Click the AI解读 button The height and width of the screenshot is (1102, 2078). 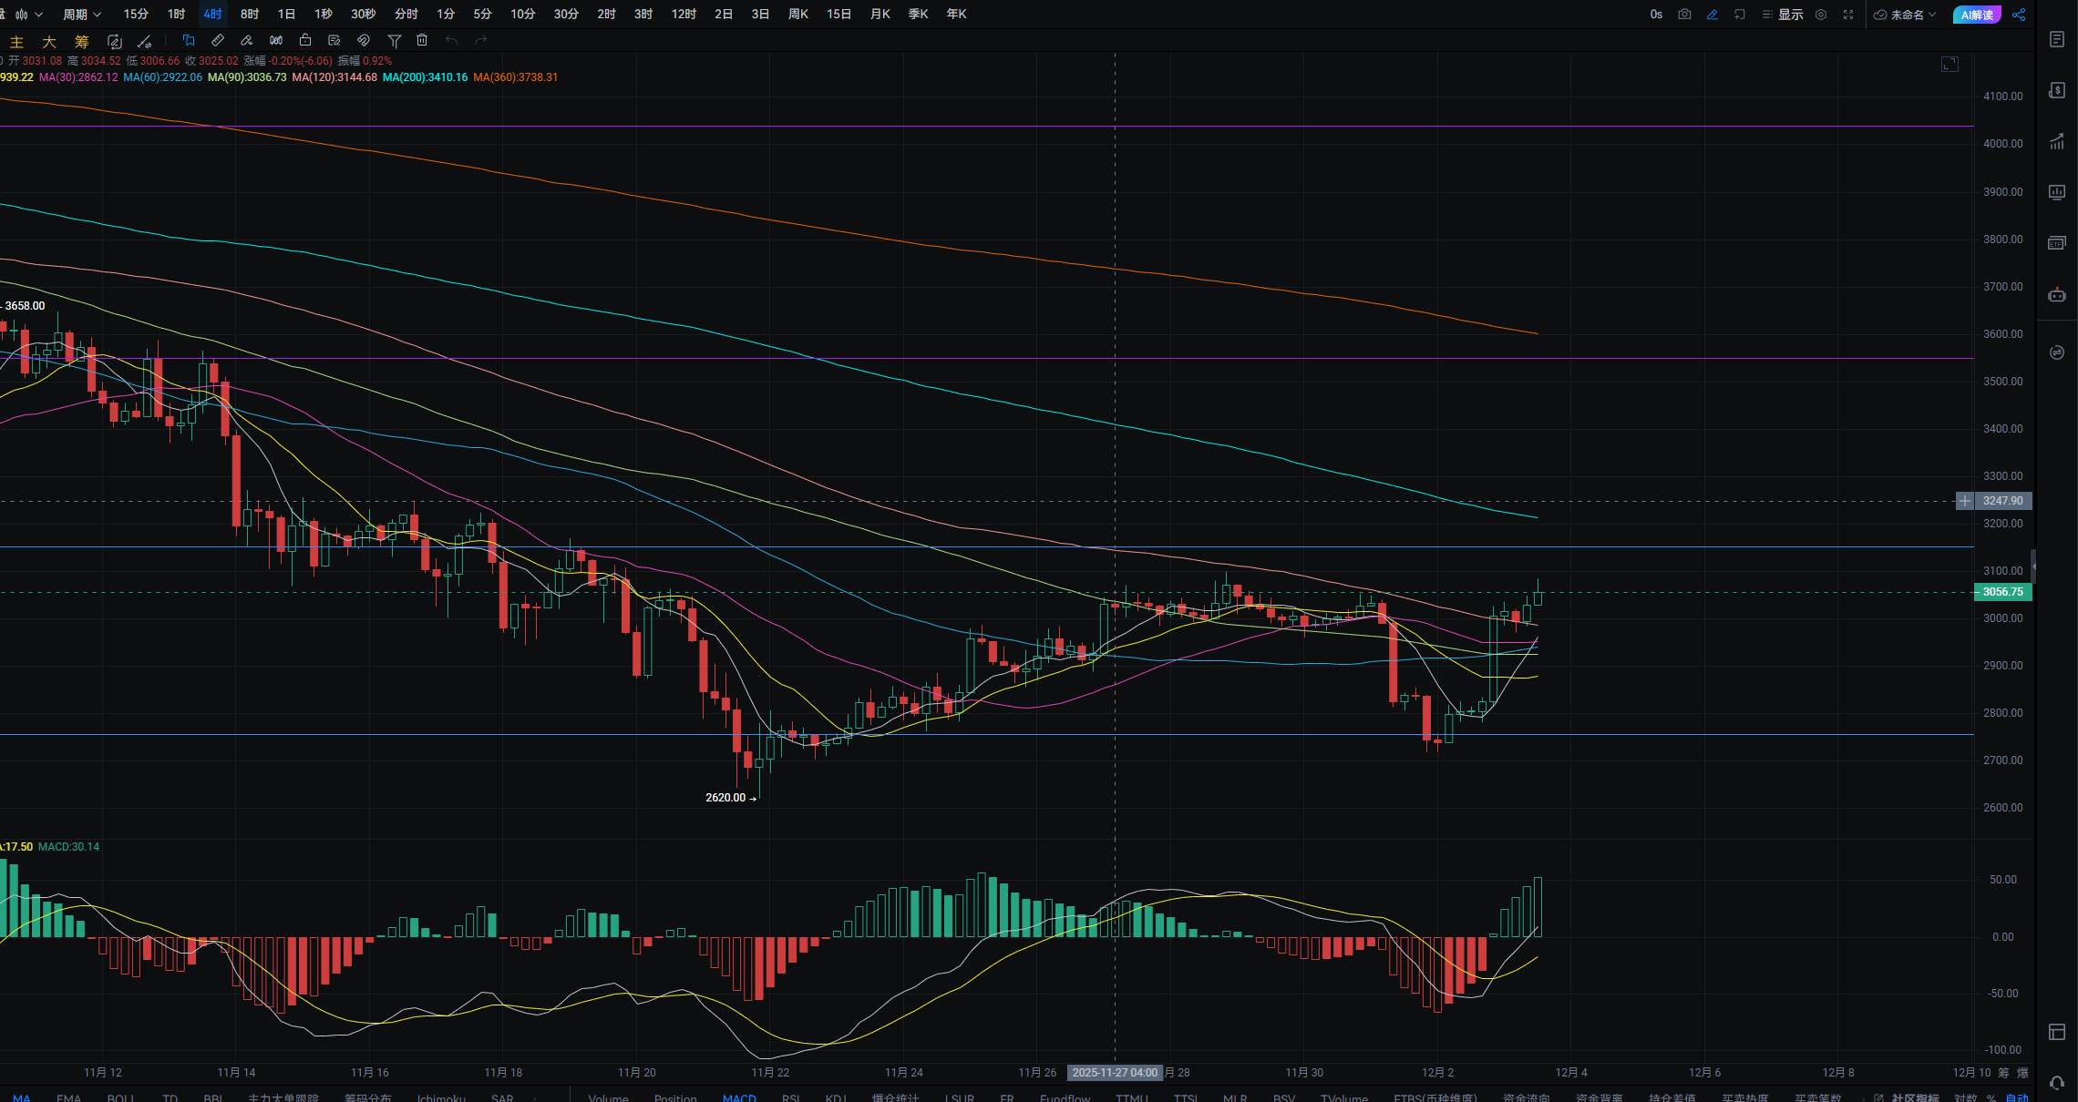(x=1976, y=15)
